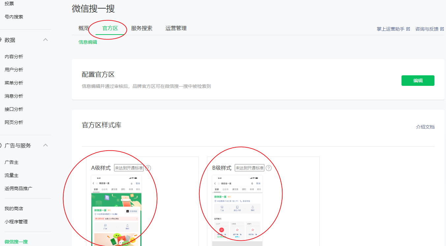Open 号内搜索 in the sidebar

[x=14, y=17]
